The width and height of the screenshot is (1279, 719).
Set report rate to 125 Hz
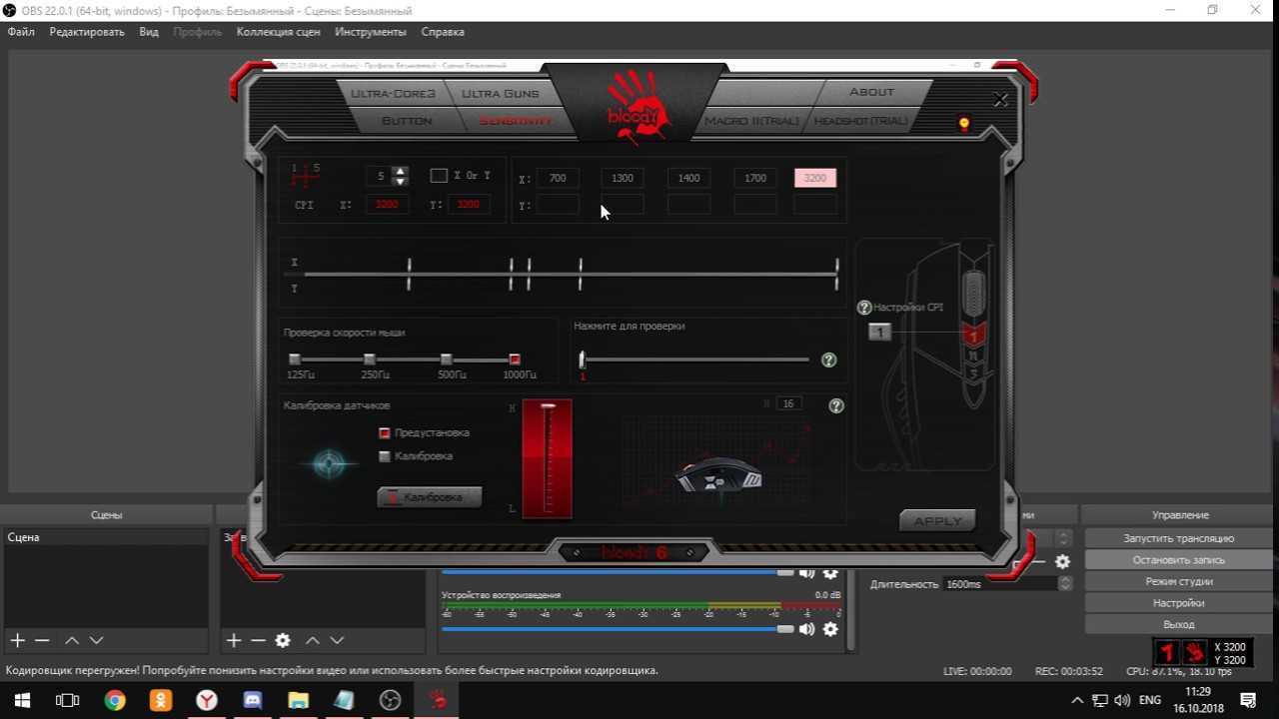(x=295, y=359)
